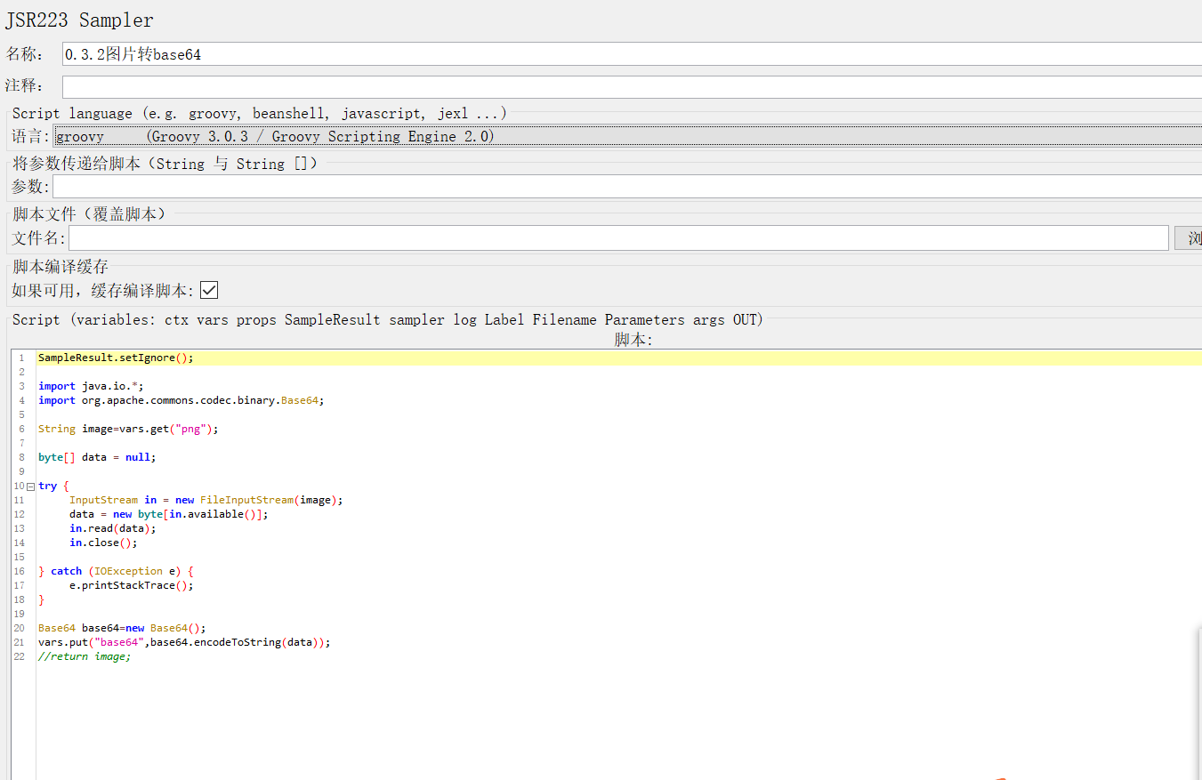The width and height of the screenshot is (1202, 780).
Task: Click line 'e.printStackTrace();'
Action: [x=132, y=585]
